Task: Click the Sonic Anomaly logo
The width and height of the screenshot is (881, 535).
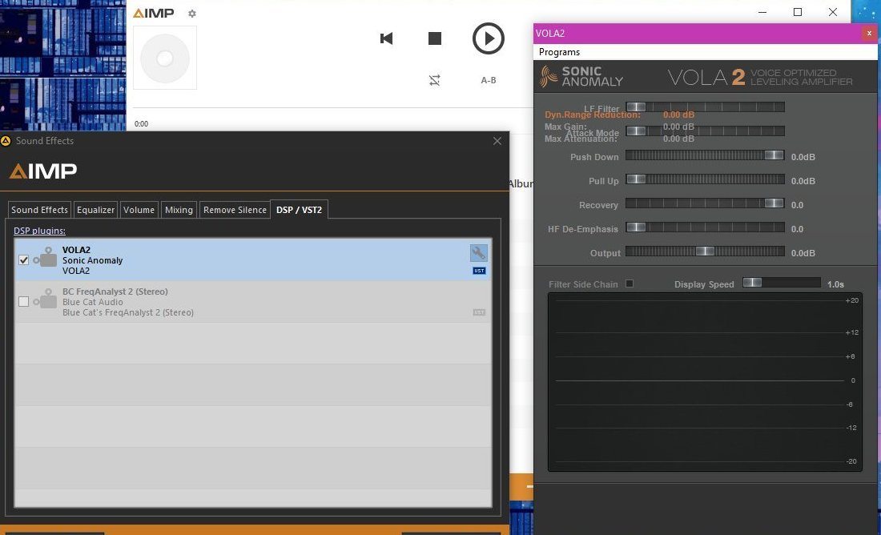Action: (581, 76)
